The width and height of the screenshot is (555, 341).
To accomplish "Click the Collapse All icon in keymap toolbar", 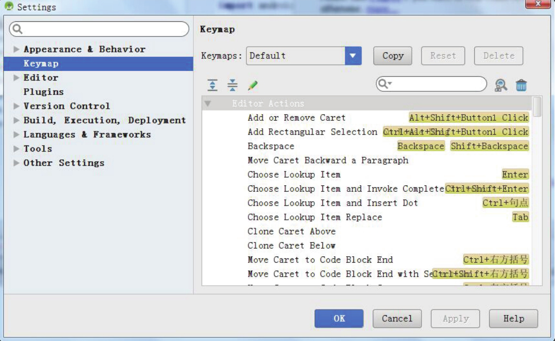I will 233,85.
